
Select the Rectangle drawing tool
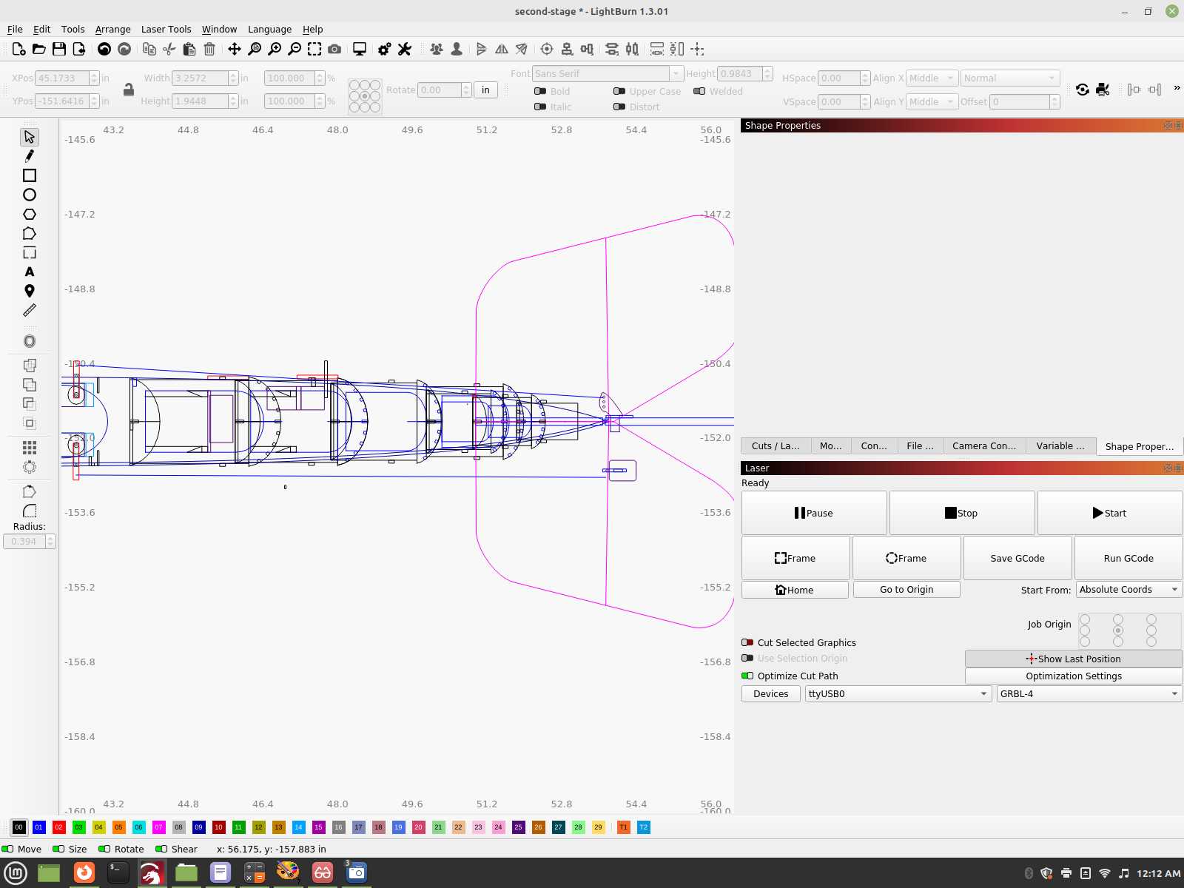30,175
